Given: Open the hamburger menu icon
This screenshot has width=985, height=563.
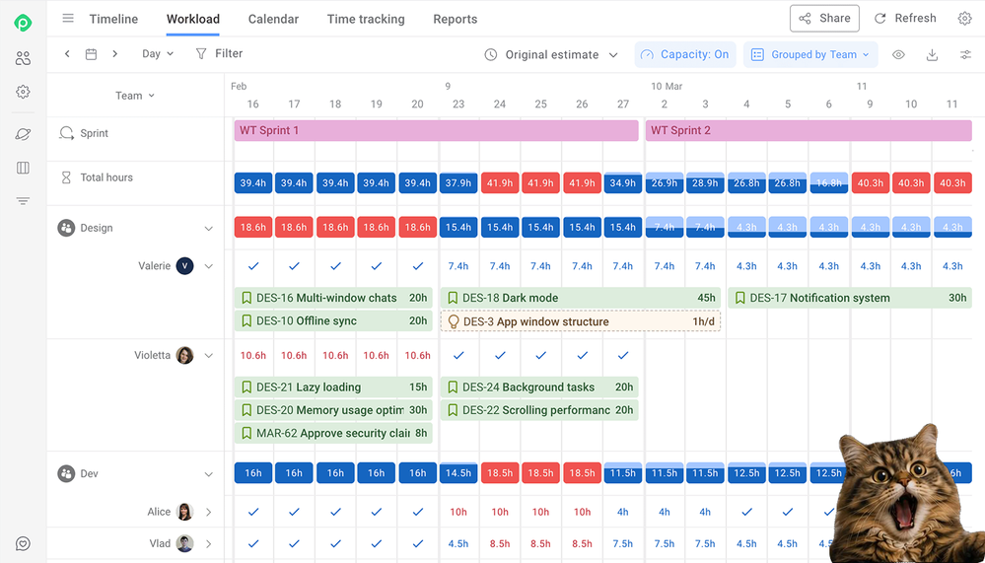Looking at the screenshot, I should click(68, 18).
